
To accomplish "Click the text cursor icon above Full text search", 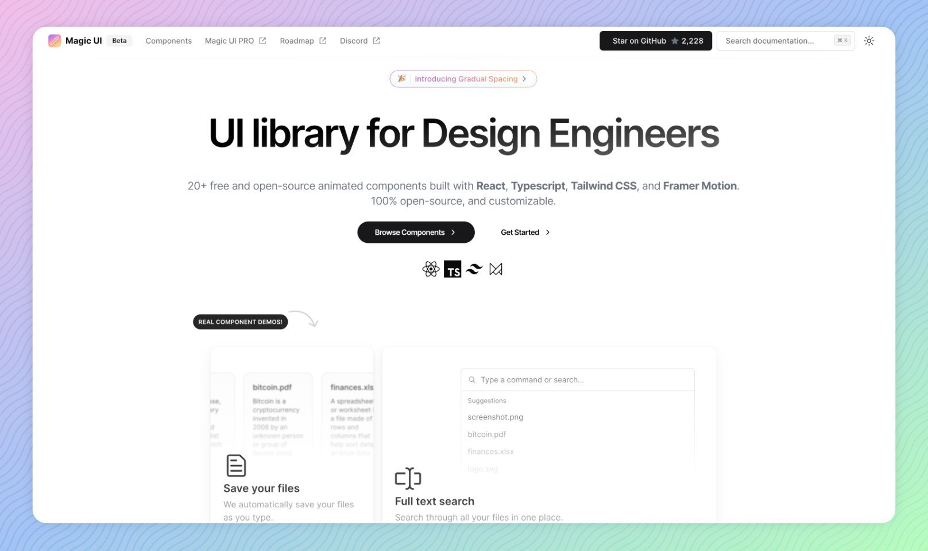I will click(408, 479).
